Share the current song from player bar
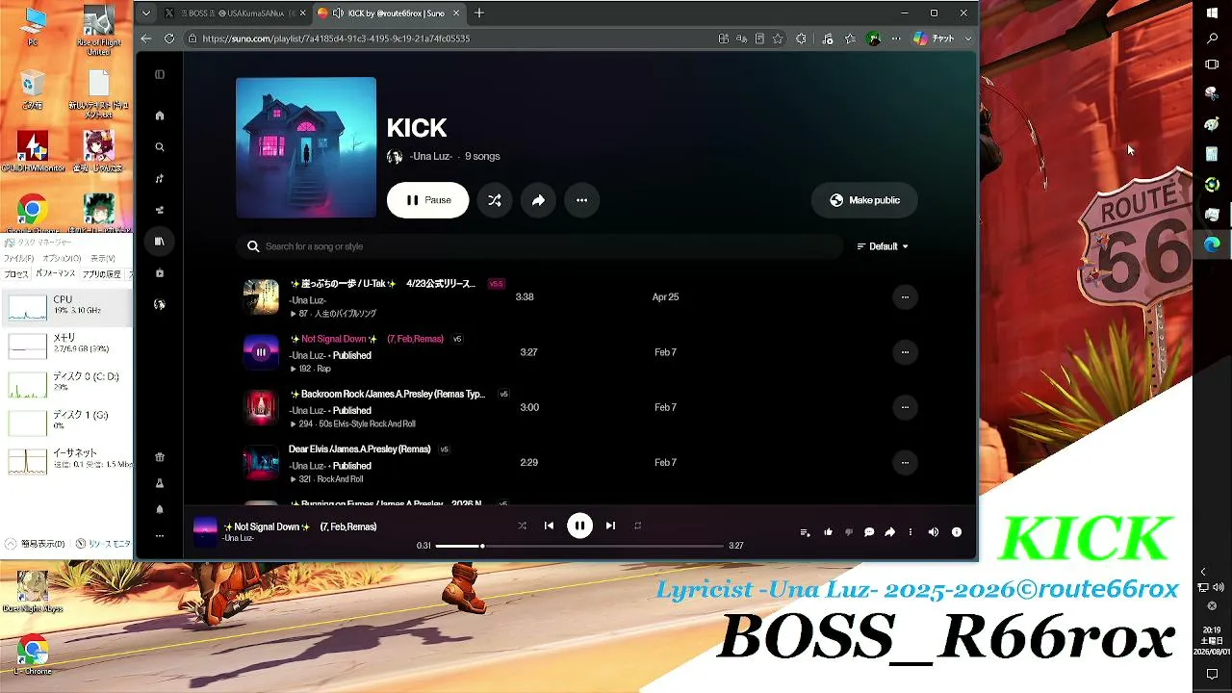This screenshot has width=1232, height=693. click(890, 532)
